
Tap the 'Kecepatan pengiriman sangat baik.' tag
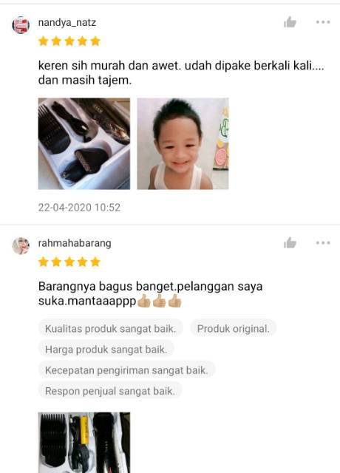[126, 370]
